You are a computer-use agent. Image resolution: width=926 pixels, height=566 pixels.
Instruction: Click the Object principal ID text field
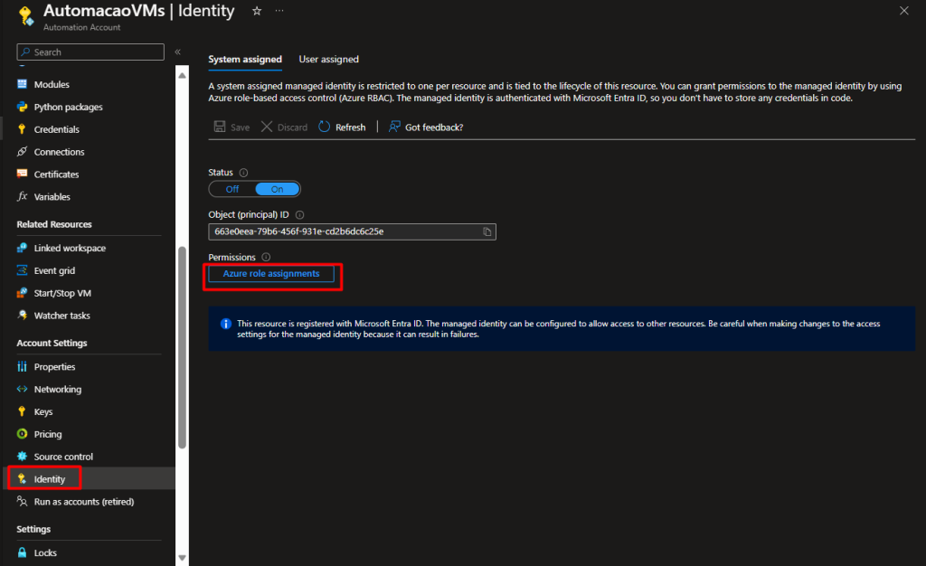(344, 231)
